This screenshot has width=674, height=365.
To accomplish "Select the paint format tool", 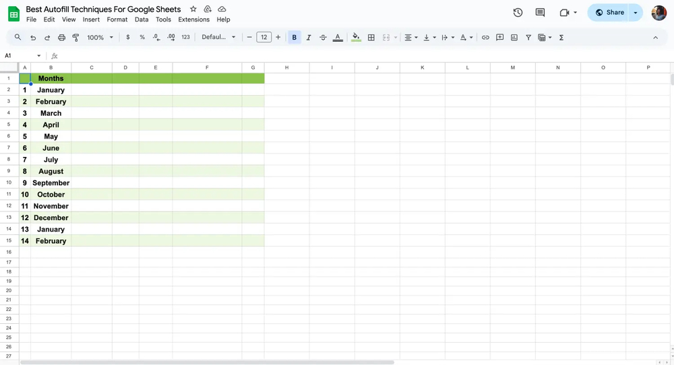I will click(75, 38).
